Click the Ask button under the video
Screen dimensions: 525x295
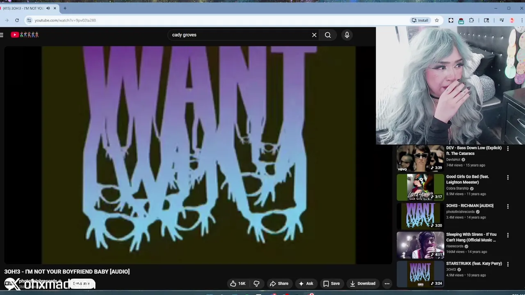click(x=306, y=284)
